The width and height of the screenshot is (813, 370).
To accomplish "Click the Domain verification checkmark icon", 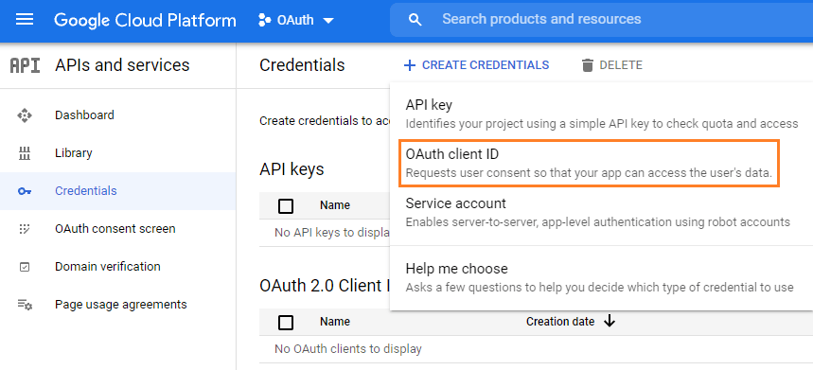I will pyautogui.click(x=25, y=267).
